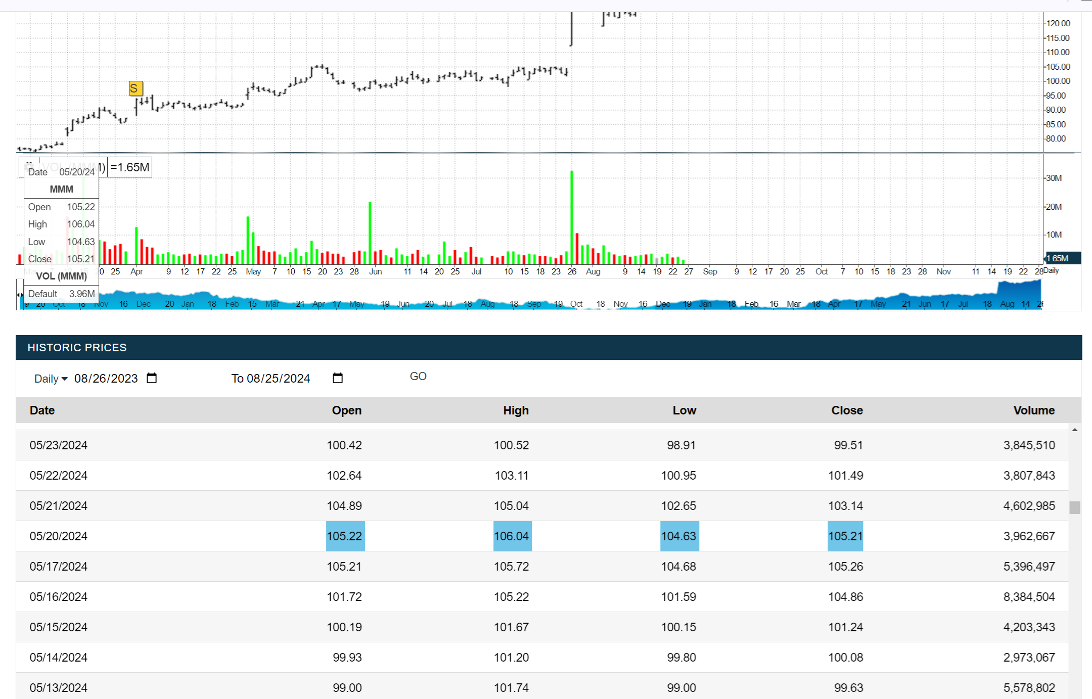Click the HISTORIC PRICES section header
The width and height of the screenshot is (1092, 699).
(x=77, y=348)
